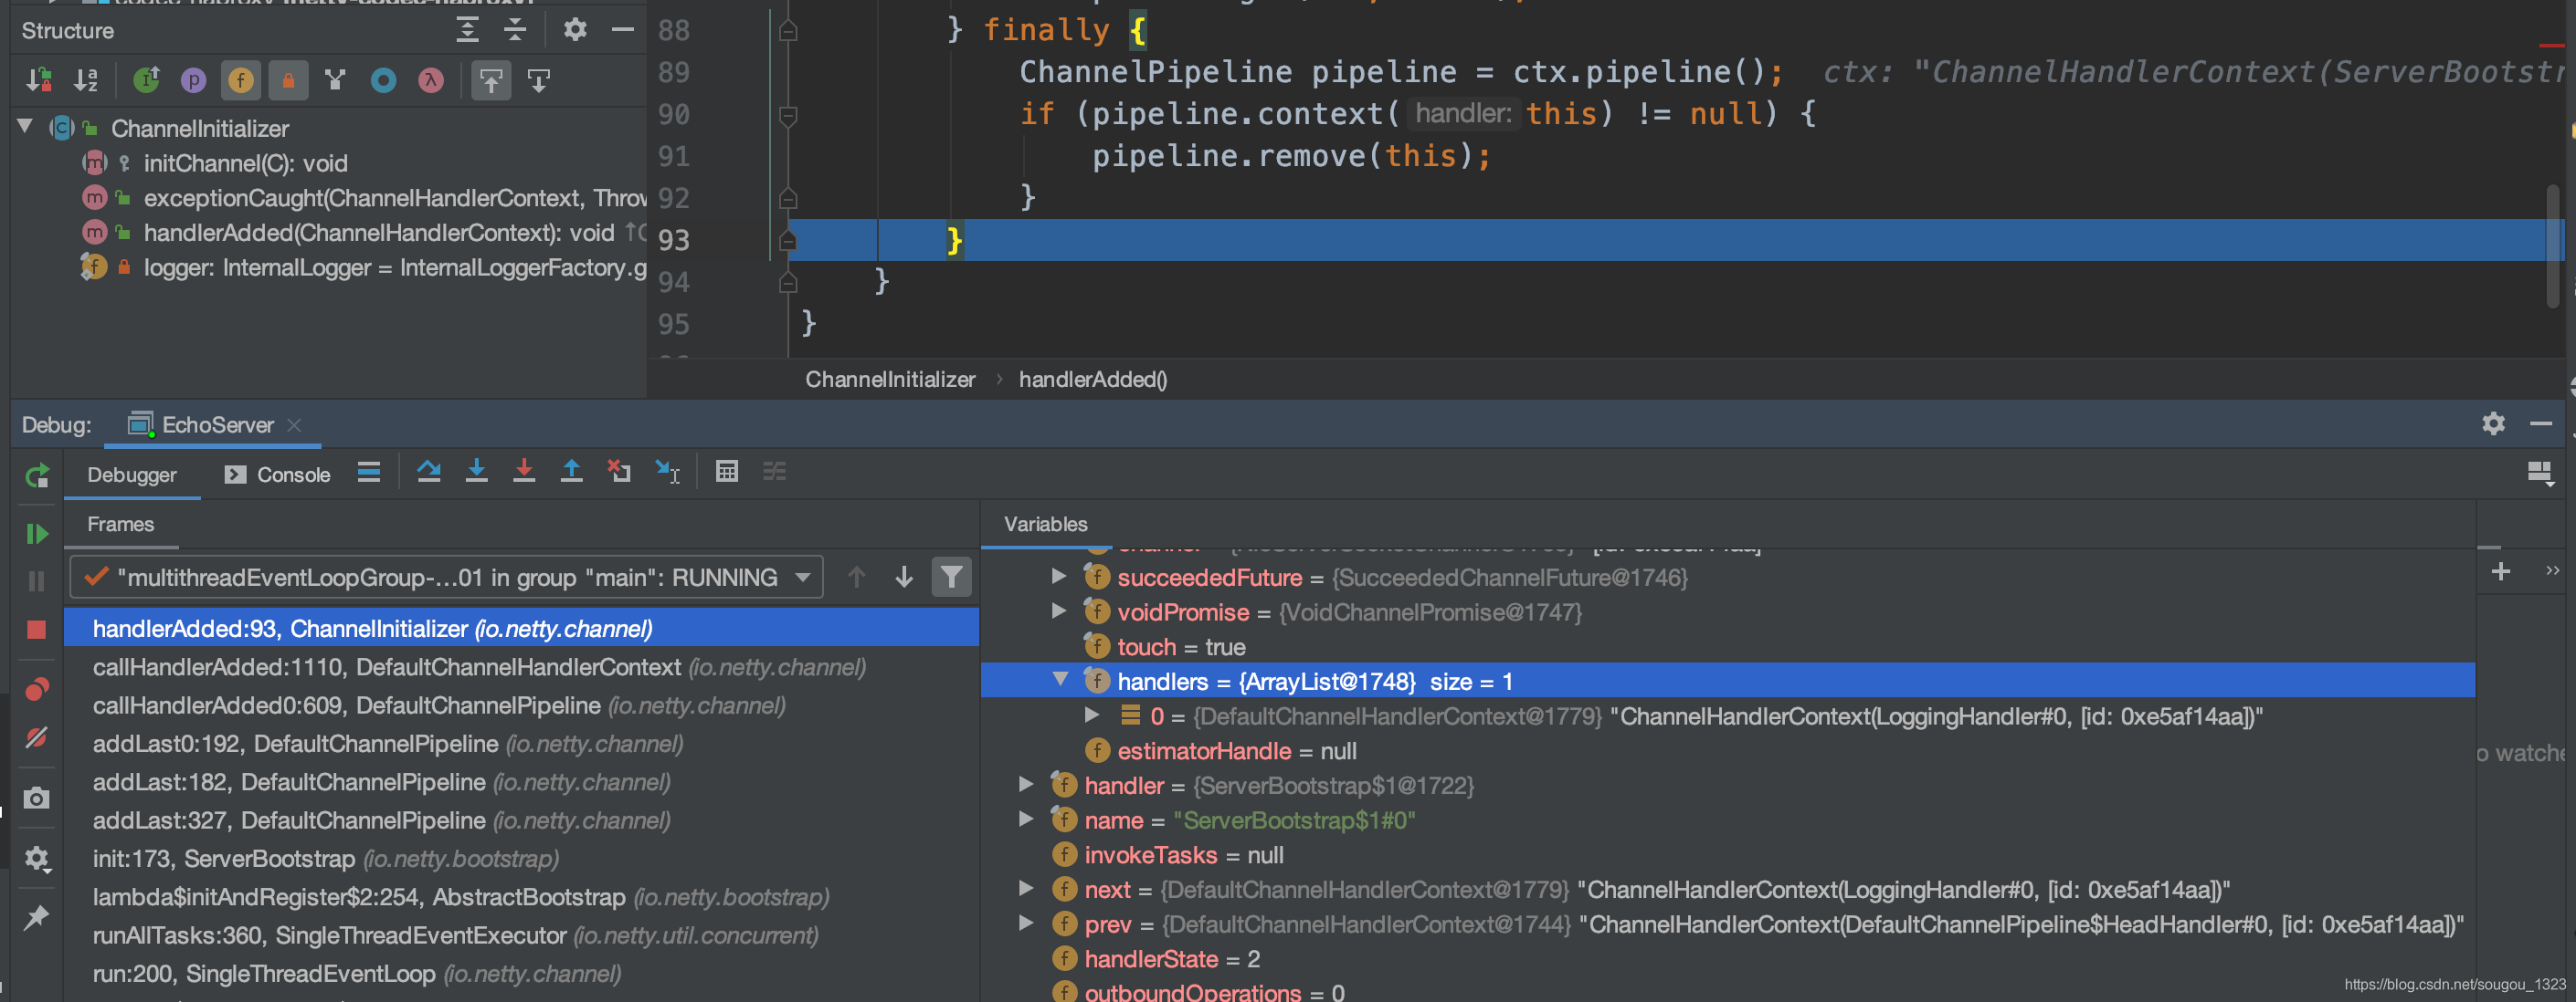The height and width of the screenshot is (1002, 2576).
Task: Expand all nodes in Structure panel
Action: click(467, 30)
